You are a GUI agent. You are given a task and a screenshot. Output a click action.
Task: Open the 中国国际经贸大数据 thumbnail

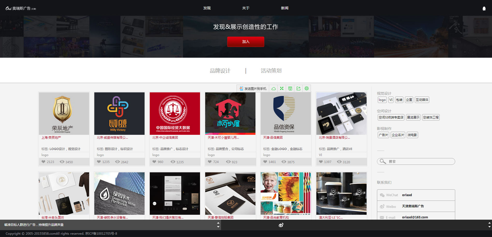point(175,114)
